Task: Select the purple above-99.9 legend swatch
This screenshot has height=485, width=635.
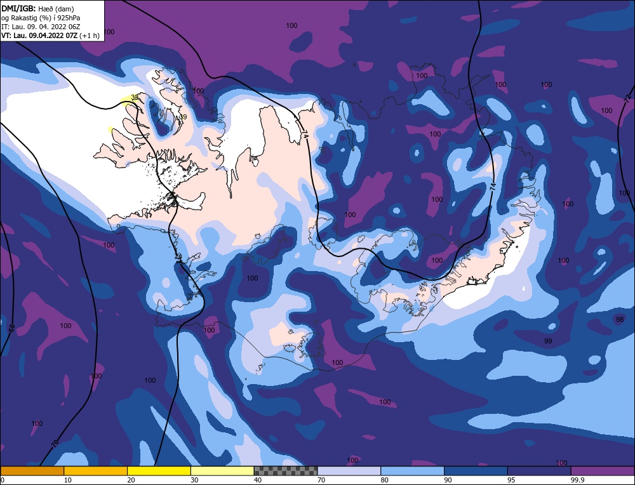Action: coord(603,470)
